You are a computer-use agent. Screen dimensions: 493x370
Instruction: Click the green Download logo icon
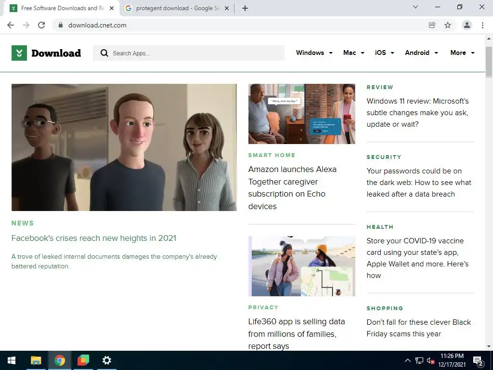19,53
